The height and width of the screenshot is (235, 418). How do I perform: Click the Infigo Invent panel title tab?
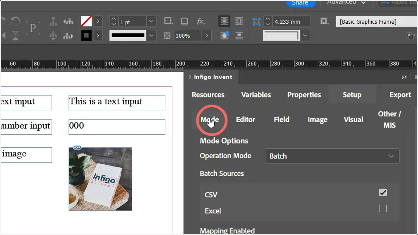click(212, 77)
